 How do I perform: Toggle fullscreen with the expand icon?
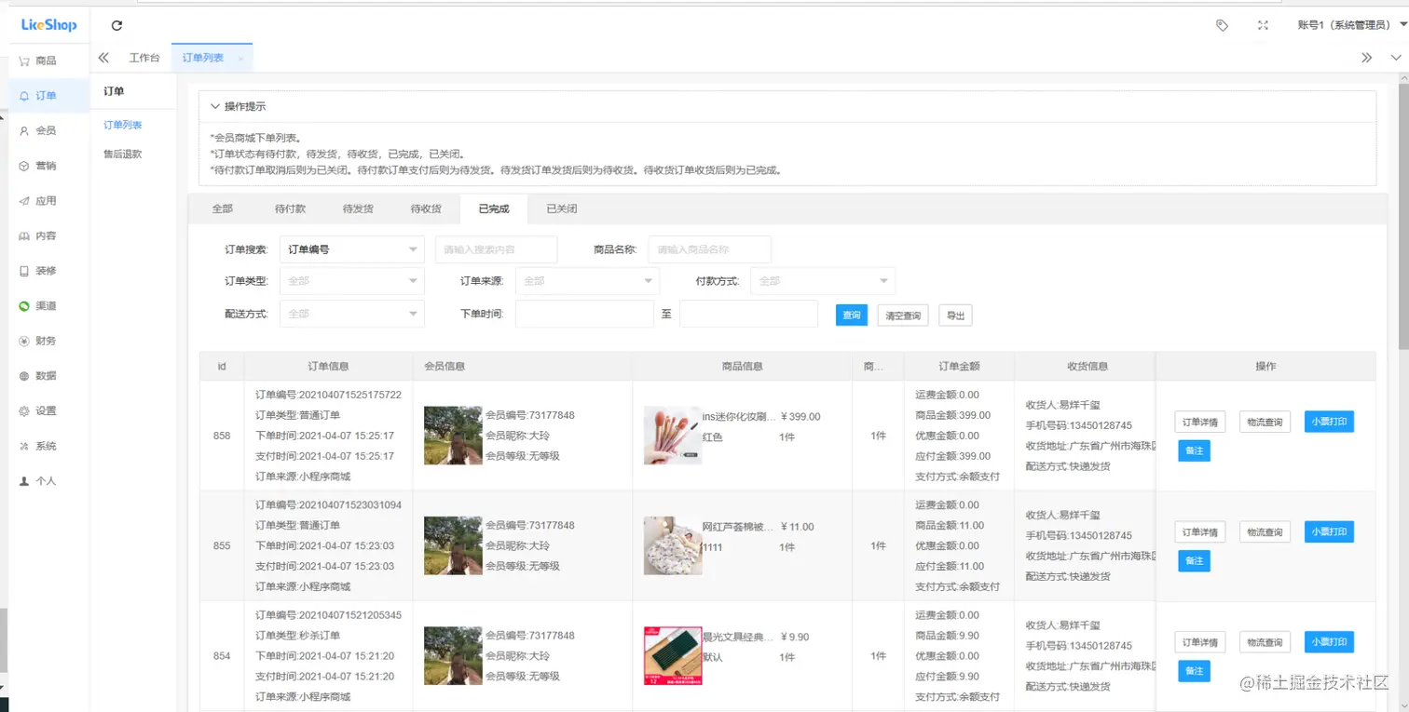[1263, 25]
